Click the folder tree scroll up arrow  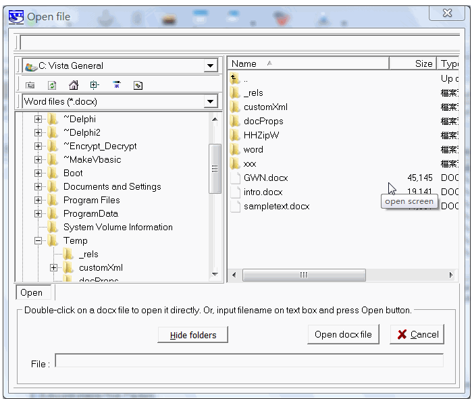pyautogui.click(x=215, y=119)
